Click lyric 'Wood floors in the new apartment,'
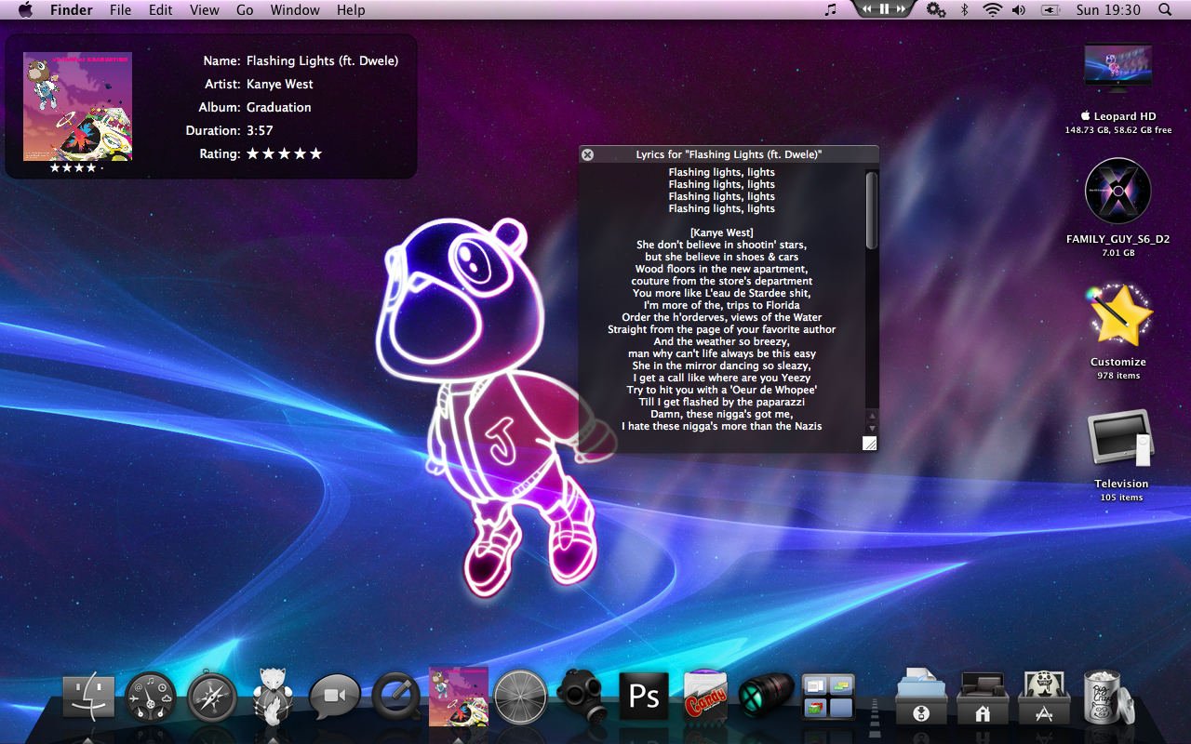Screen dimensions: 1191x744 pos(722,269)
